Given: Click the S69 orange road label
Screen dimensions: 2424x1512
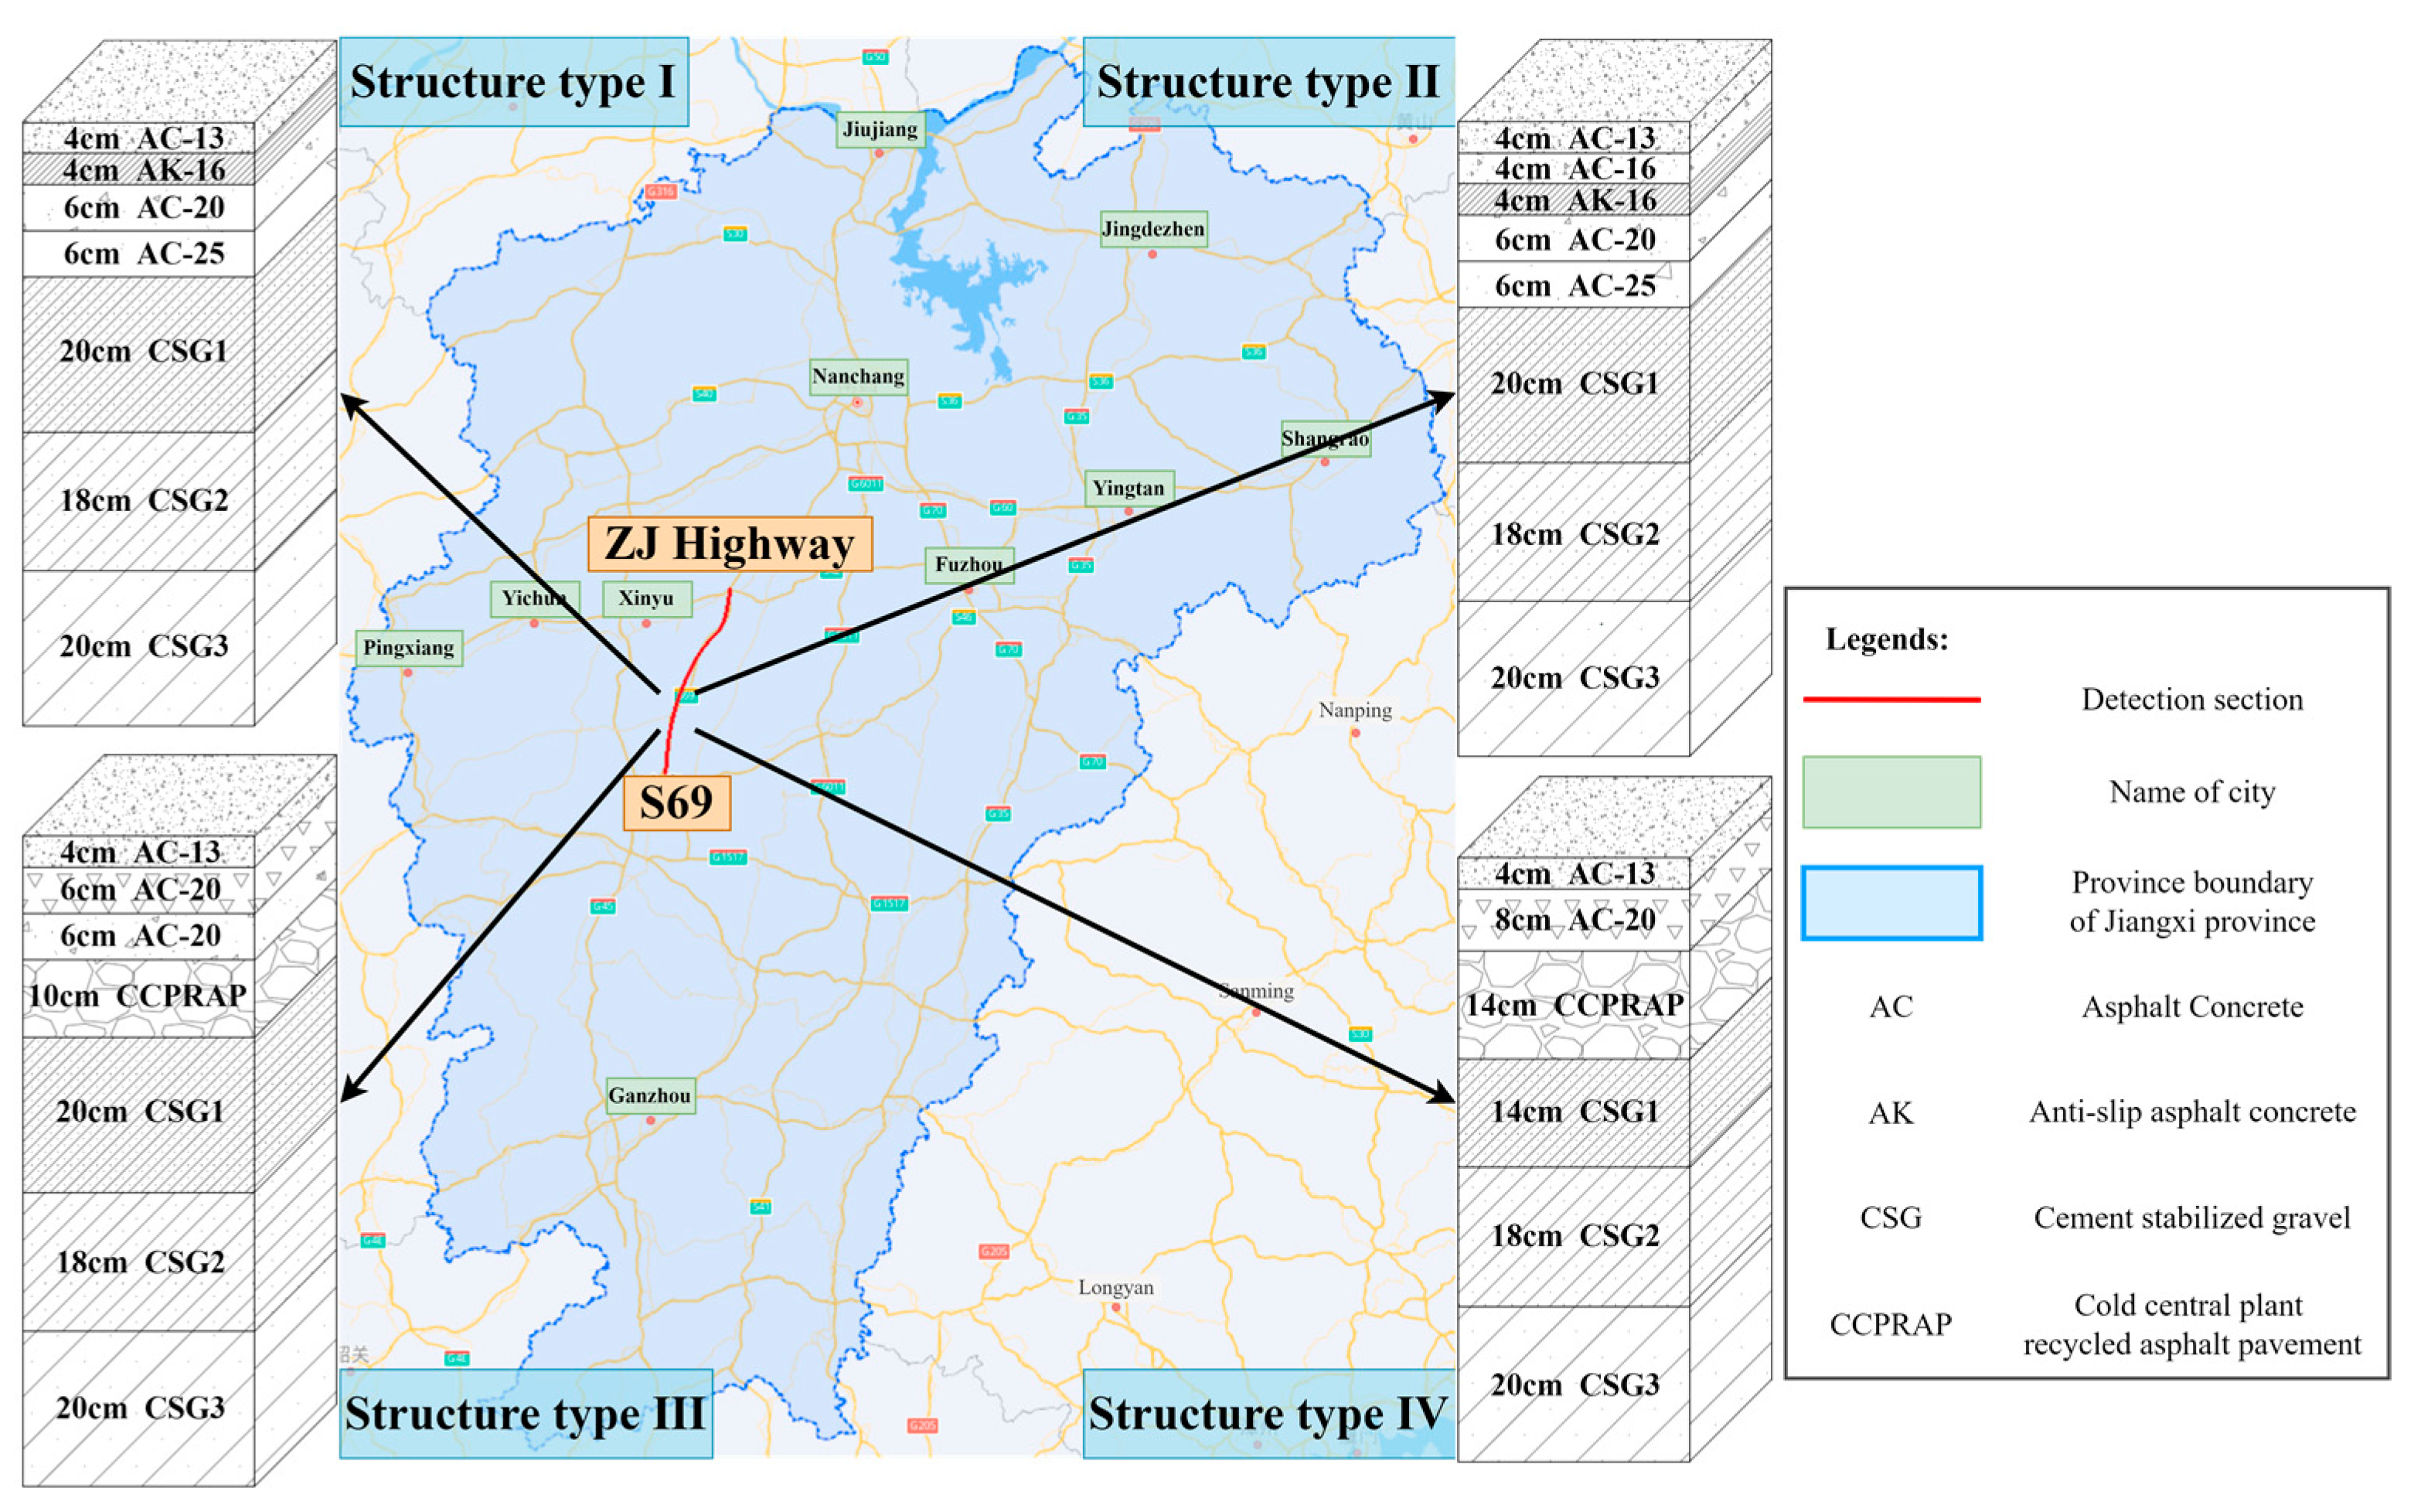Looking at the screenshot, I should coord(676,803).
